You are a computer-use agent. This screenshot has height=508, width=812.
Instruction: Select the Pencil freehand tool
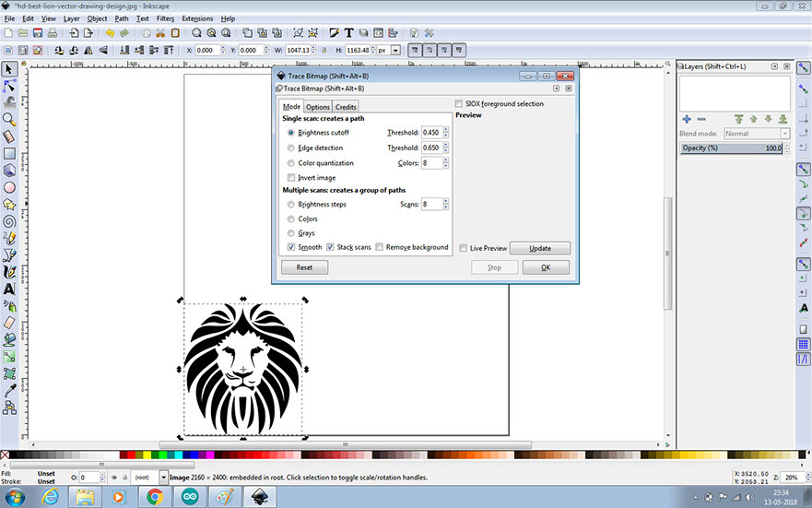pyautogui.click(x=9, y=238)
